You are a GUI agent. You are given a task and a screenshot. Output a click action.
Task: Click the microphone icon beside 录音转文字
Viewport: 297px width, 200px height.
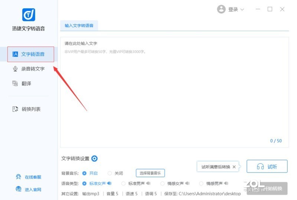15,69
